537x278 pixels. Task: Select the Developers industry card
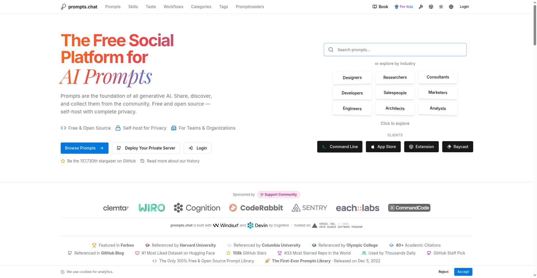tap(352, 93)
